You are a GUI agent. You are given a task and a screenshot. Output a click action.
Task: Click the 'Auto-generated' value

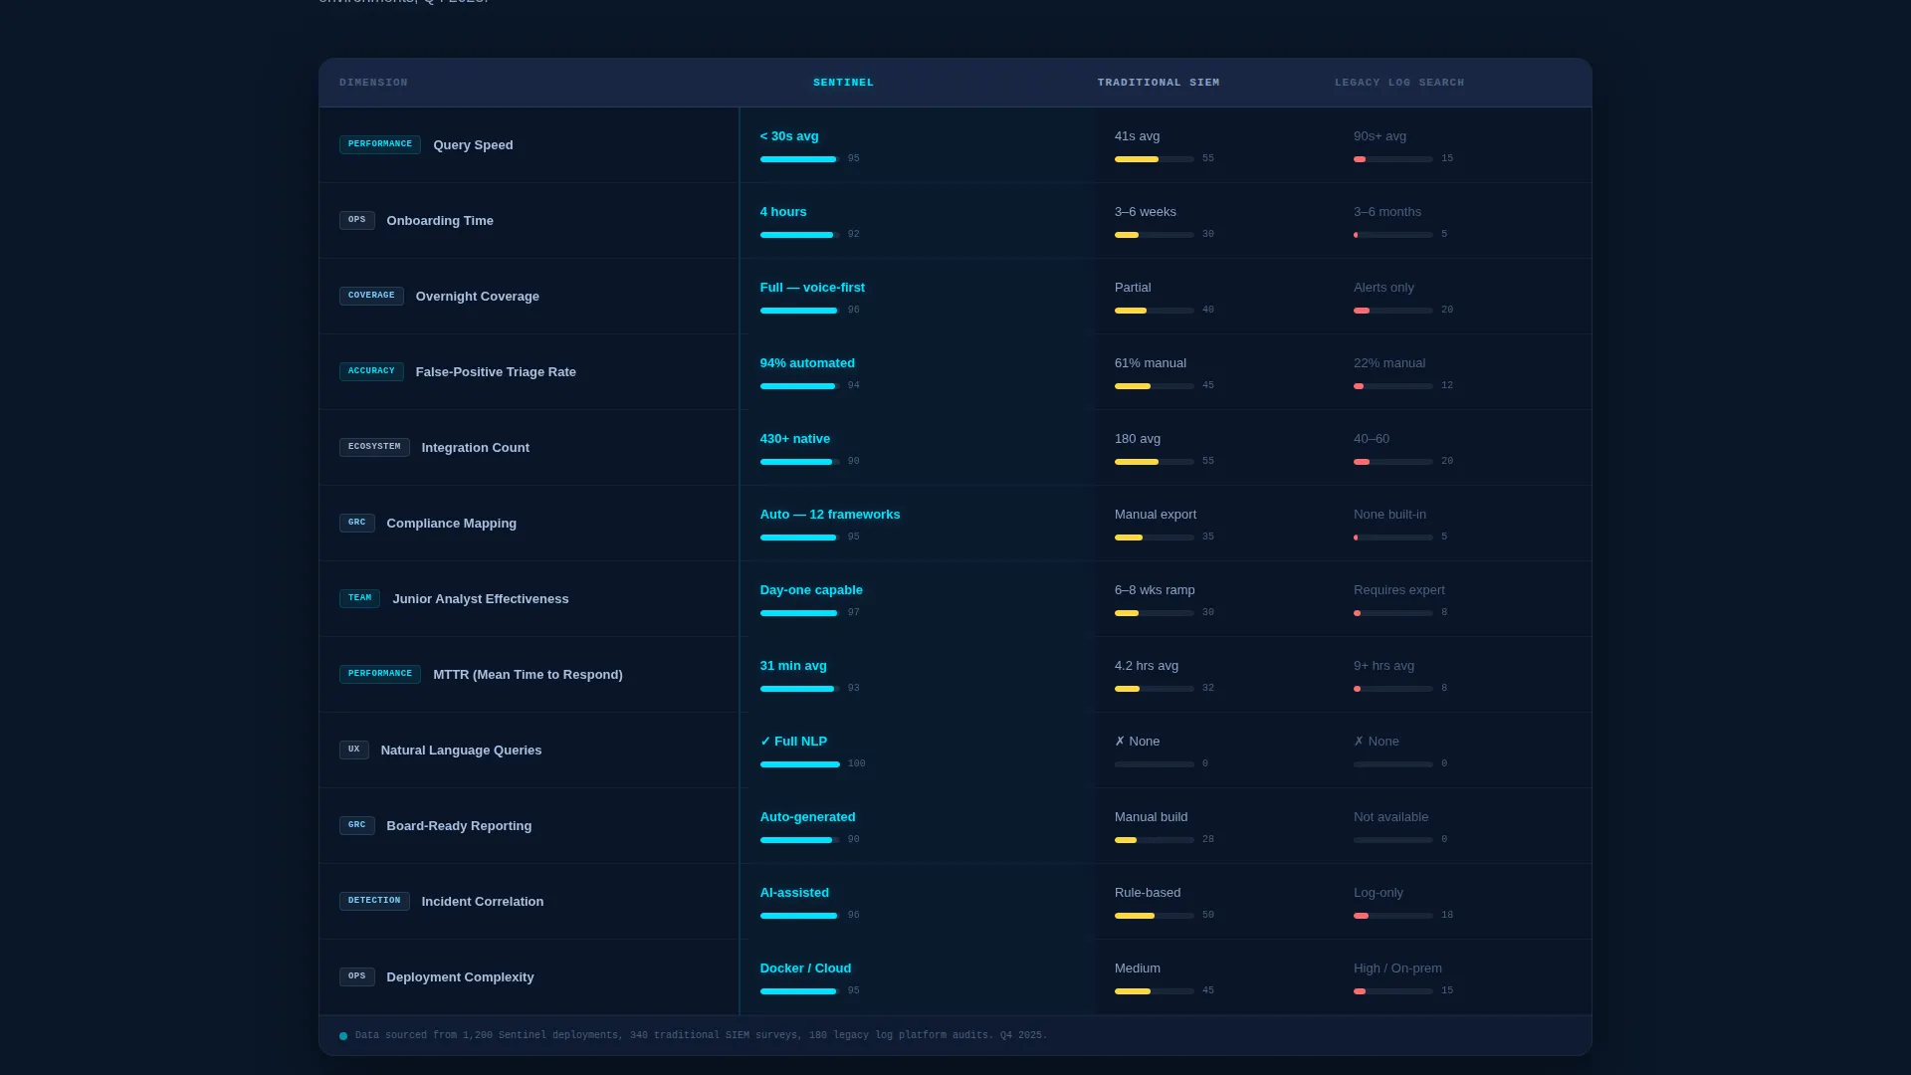807,817
